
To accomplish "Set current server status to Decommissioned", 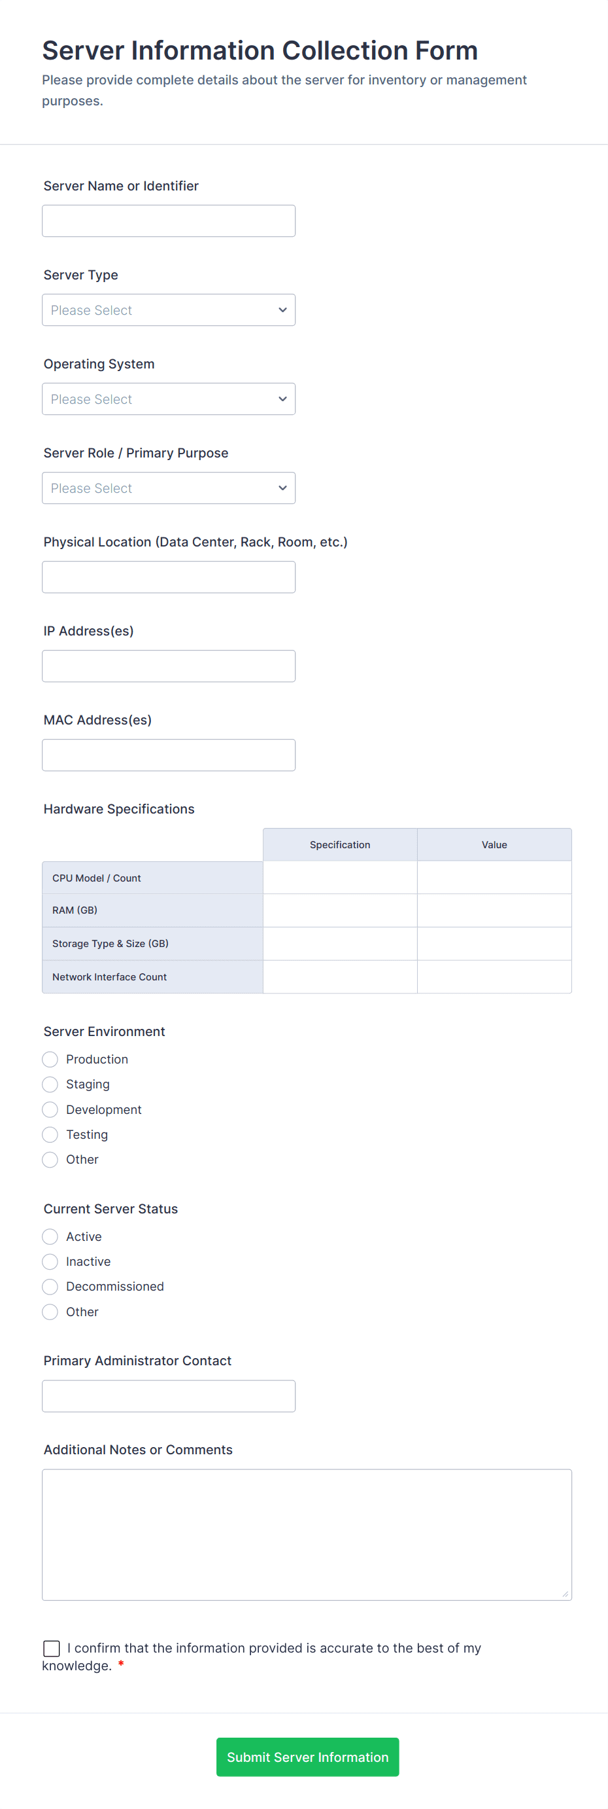I will pyautogui.click(x=49, y=1287).
